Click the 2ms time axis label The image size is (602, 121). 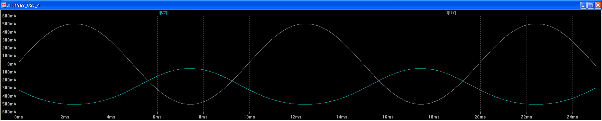tap(65, 117)
